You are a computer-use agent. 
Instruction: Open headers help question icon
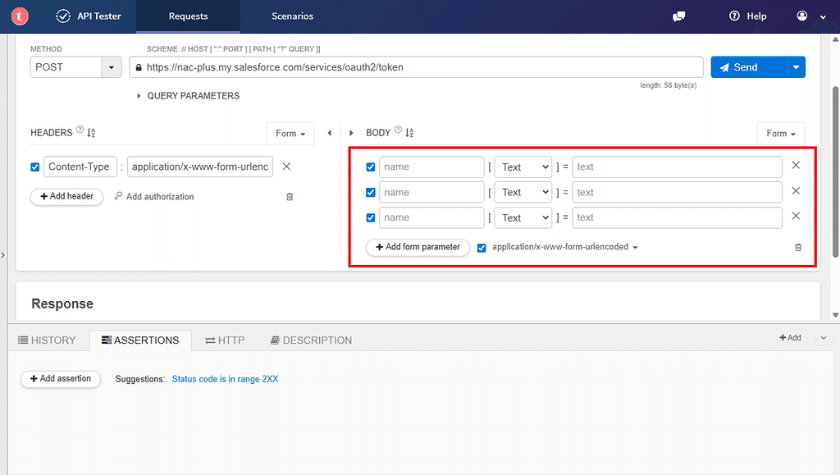click(80, 130)
